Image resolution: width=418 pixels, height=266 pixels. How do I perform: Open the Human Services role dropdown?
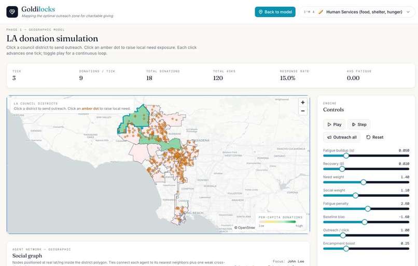[x=357, y=12]
